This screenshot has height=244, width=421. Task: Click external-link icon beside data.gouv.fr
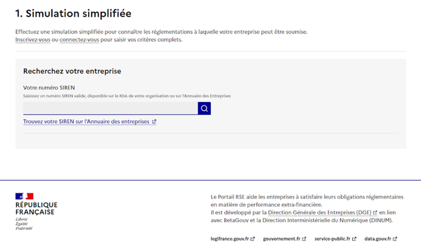[x=395, y=239]
